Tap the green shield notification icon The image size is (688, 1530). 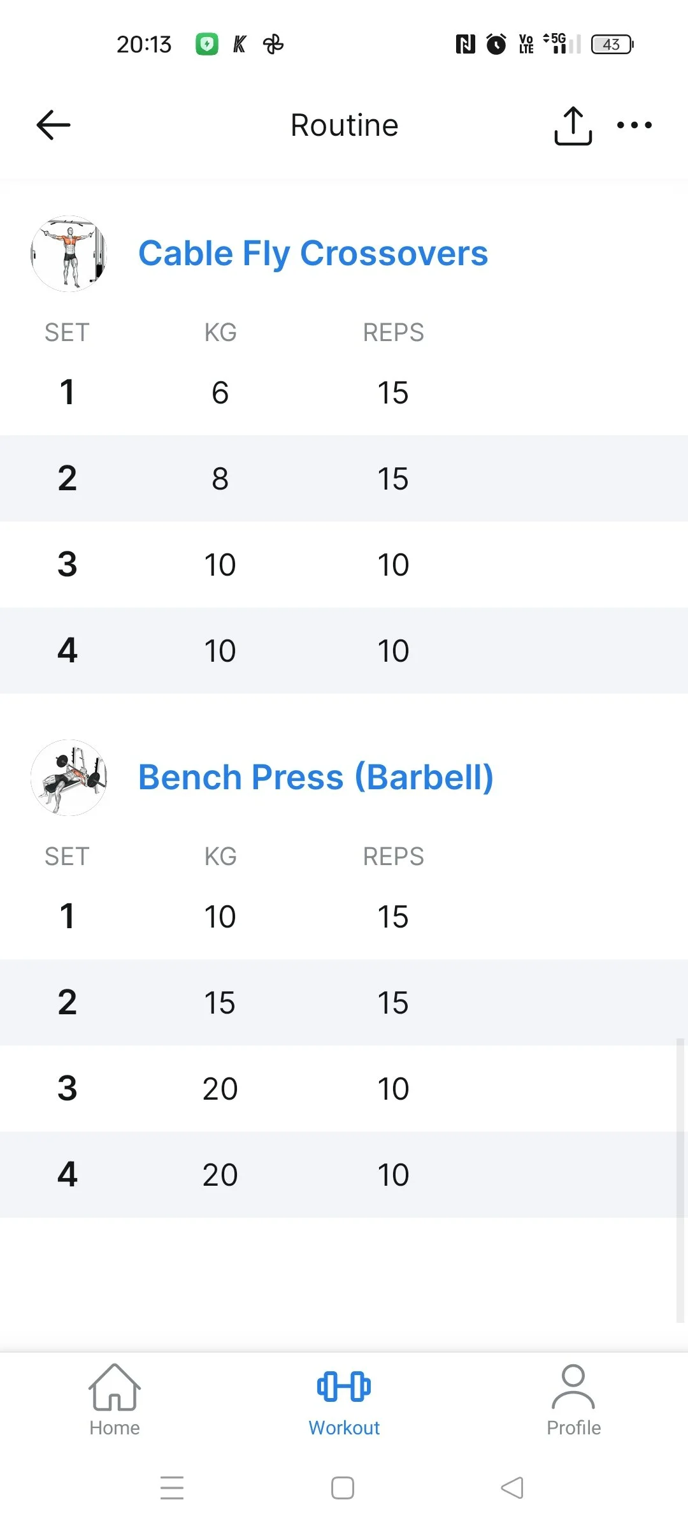pos(206,44)
